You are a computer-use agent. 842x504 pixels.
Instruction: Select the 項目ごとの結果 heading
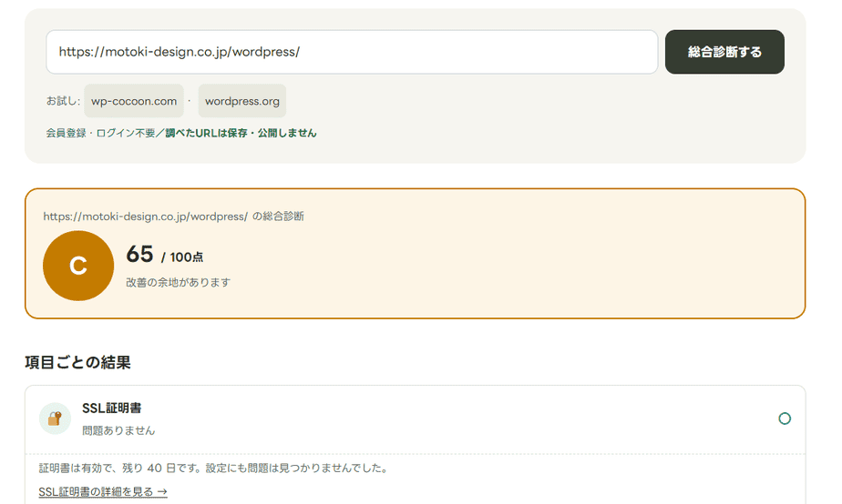(x=77, y=362)
